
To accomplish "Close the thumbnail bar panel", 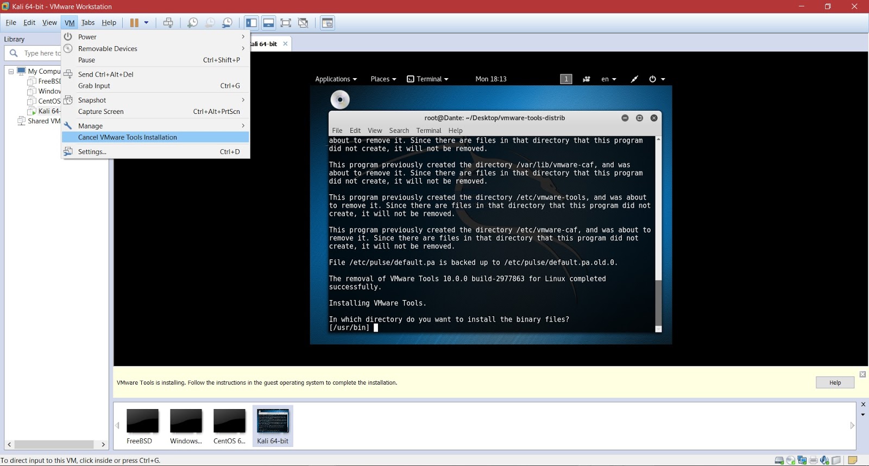I will [863, 405].
